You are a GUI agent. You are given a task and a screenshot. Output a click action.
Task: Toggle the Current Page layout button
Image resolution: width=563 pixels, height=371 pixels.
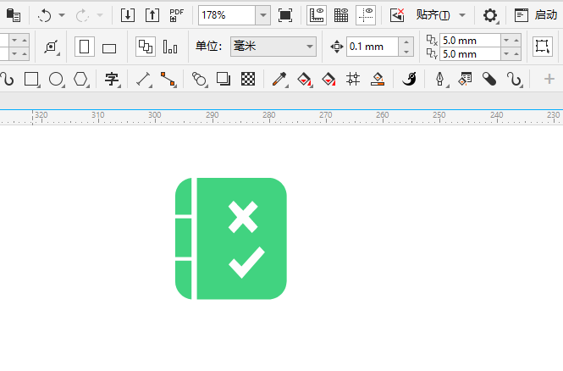[170, 47]
